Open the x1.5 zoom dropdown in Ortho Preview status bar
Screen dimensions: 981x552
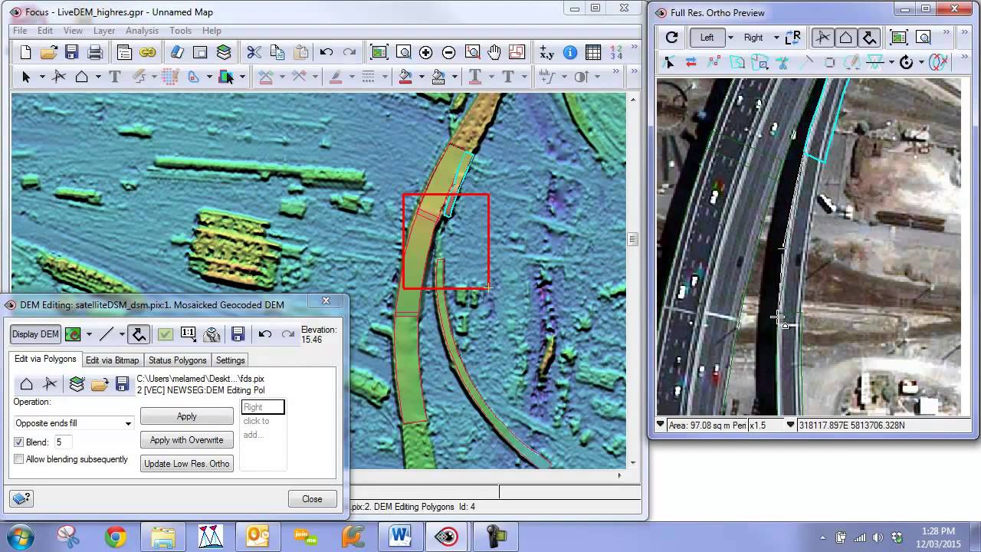tap(790, 425)
